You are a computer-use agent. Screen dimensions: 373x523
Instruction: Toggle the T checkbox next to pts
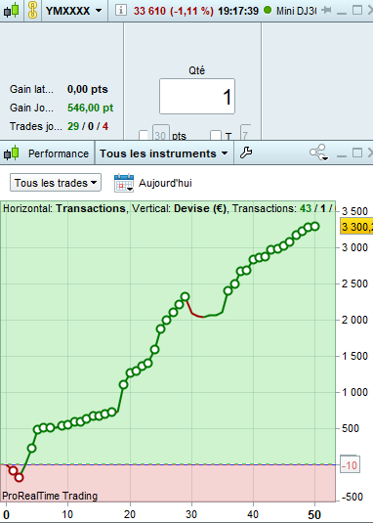click(x=216, y=135)
